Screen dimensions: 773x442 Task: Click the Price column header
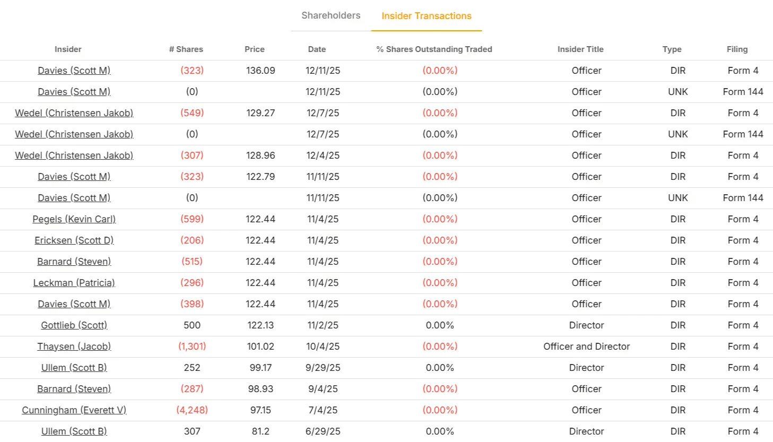pyautogui.click(x=255, y=49)
